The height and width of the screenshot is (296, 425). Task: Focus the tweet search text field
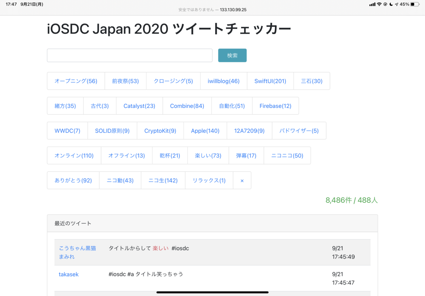(129, 55)
